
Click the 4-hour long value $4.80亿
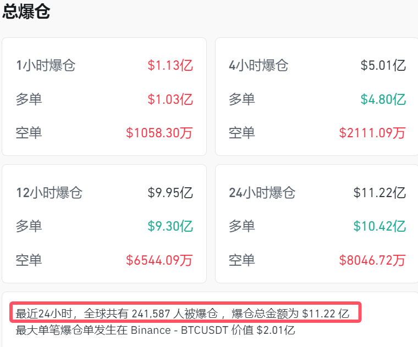pyautogui.click(x=383, y=99)
